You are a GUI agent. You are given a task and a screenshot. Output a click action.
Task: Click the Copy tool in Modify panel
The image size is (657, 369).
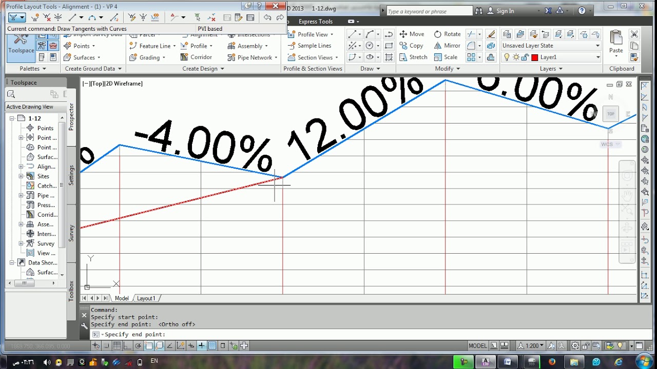coord(411,46)
